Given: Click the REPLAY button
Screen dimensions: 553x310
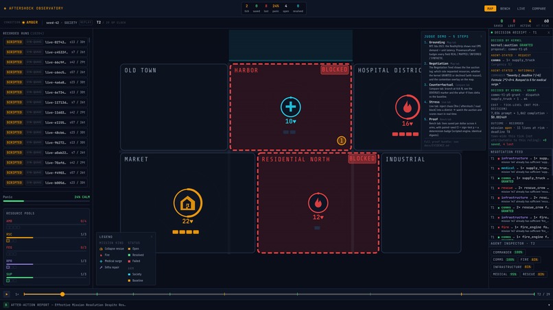Looking at the screenshot, I should 85,23.
